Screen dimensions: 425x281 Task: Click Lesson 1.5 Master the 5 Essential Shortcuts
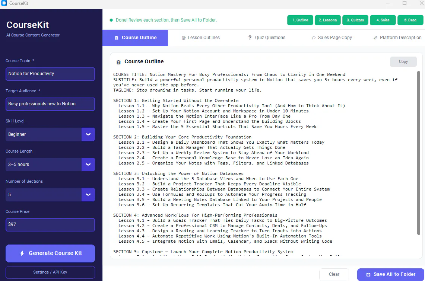[218, 127]
